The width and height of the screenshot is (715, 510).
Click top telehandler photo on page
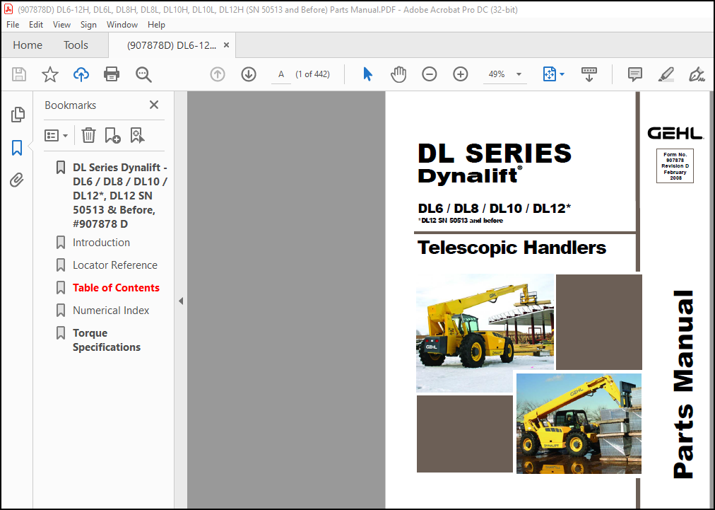(485, 333)
